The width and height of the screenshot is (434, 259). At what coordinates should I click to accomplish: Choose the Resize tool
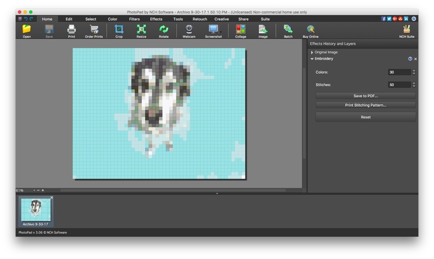(141, 29)
